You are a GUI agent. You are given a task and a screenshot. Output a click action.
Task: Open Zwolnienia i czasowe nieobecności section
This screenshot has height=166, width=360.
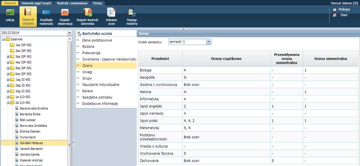pyautogui.click(x=109, y=59)
